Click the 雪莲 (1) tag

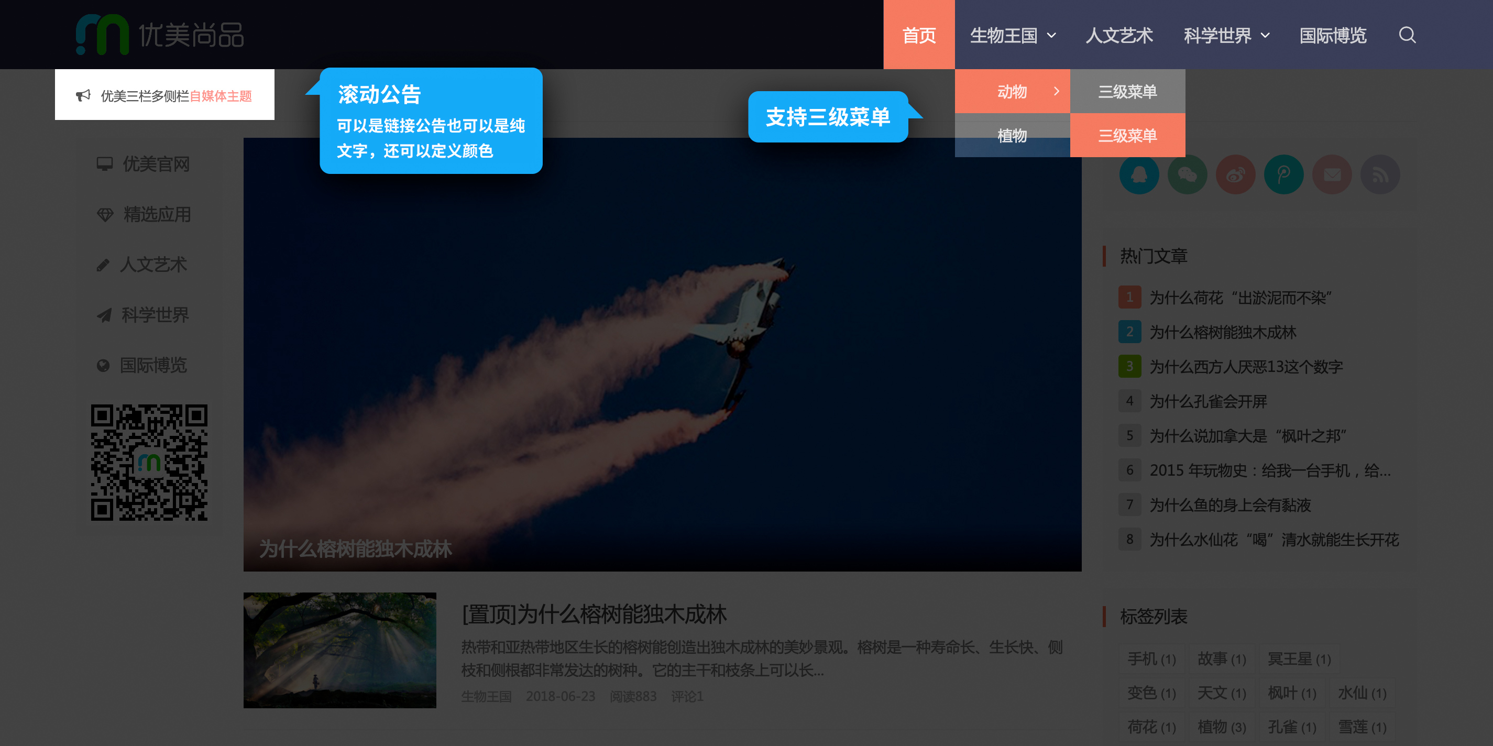[x=1362, y=727]
